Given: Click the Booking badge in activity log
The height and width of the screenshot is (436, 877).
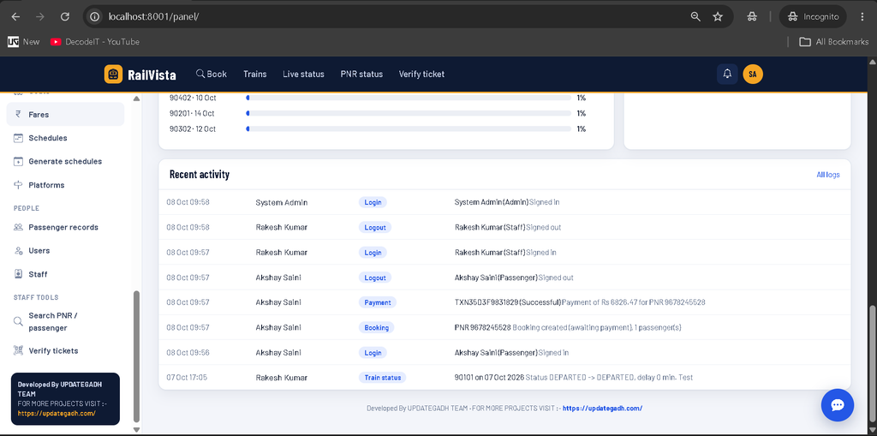Looking at the screenshot, I should tap(377, 327).
